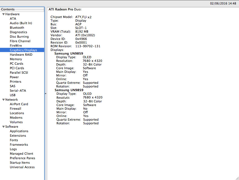Select Logs in the sidebar

click(13, 149)
